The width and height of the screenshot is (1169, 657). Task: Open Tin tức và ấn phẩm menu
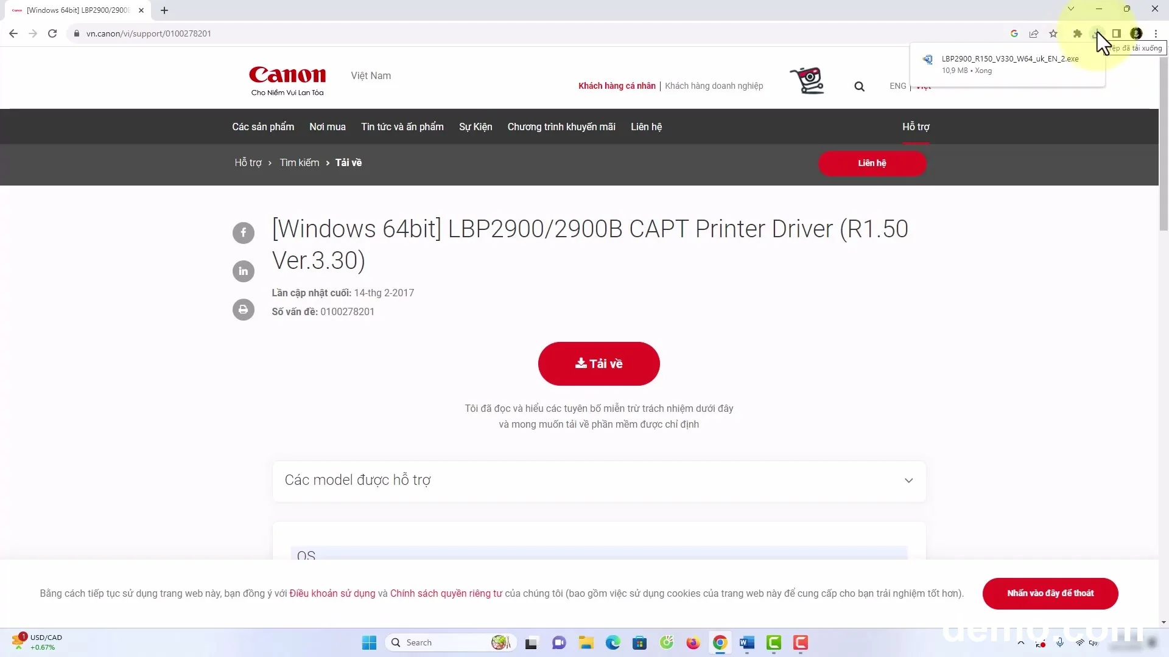tap(402, 127)
